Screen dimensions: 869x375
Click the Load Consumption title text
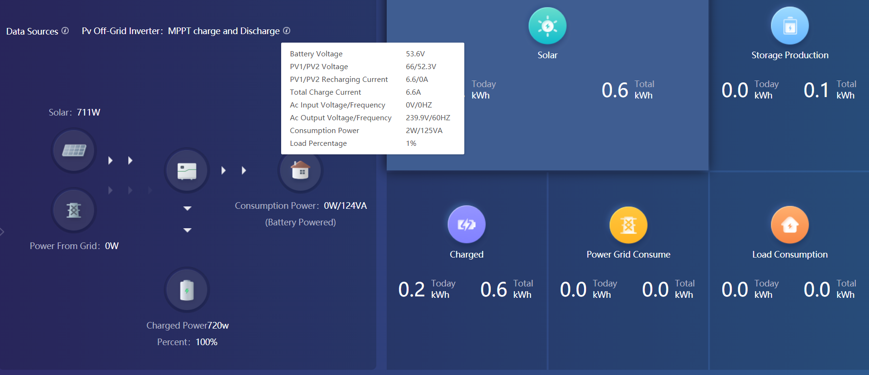click(790, 254)
